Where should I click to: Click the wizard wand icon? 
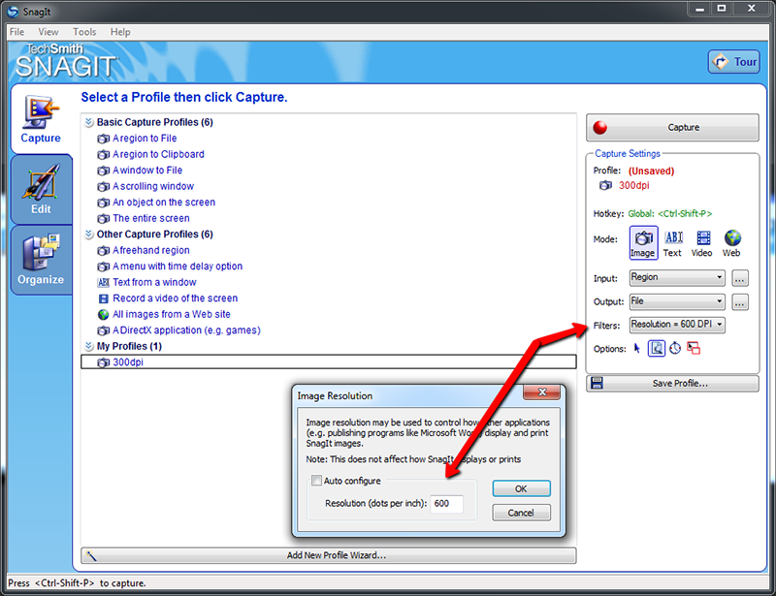91,556
